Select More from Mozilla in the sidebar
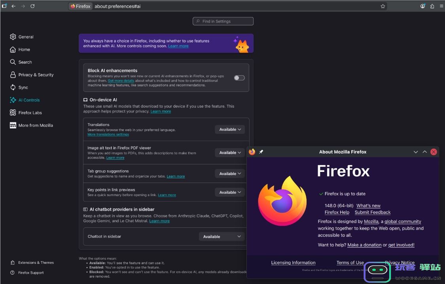Viewport: 445px width, 284px height. [36, 125]
